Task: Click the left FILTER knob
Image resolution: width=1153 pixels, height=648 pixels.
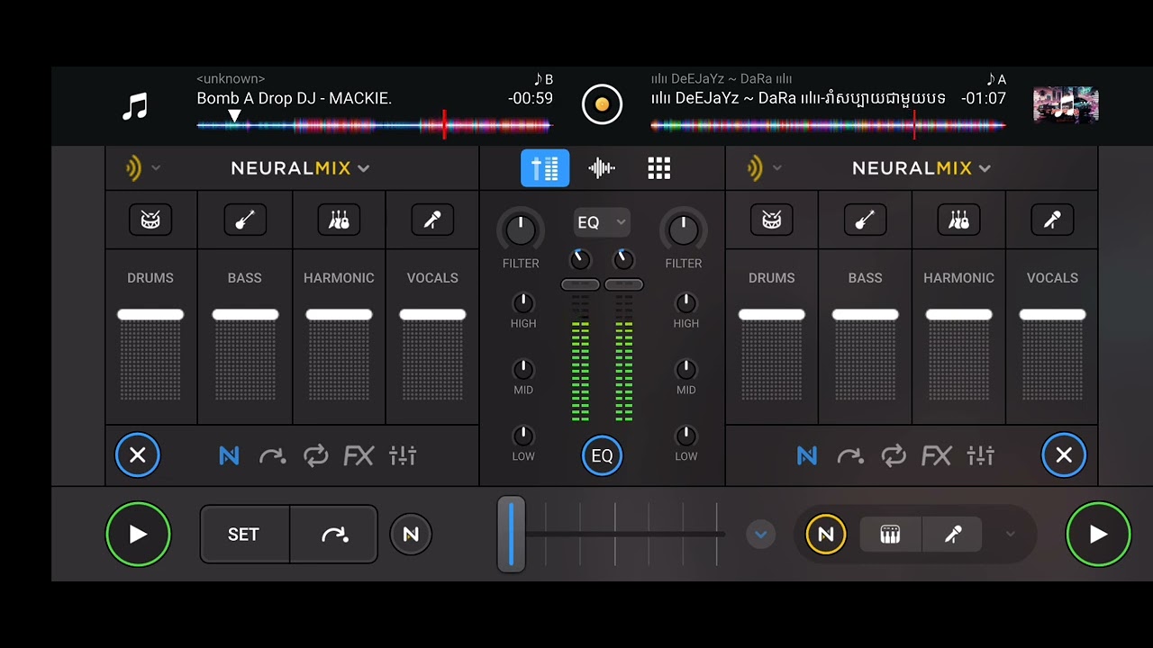Action: click(x=521, y=230)
